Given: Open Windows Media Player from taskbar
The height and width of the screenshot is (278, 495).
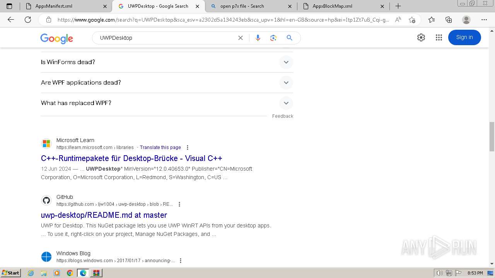Looking at the screenshot, I should pos(57,273).
